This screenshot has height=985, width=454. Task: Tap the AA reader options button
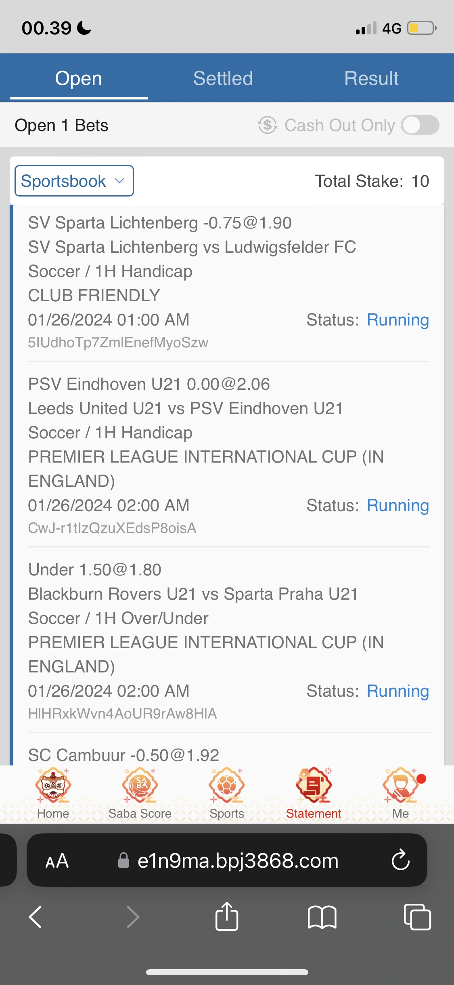[x=57, y=861]
